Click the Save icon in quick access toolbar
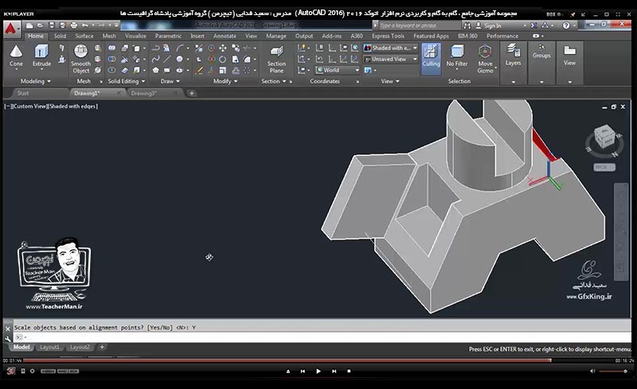 [x=52, y=25]
